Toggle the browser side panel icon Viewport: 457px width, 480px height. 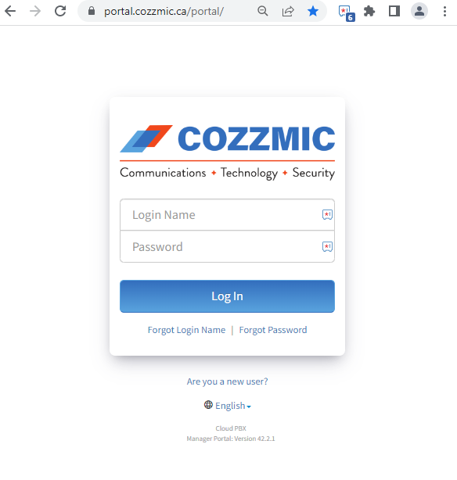coord(394,11)
